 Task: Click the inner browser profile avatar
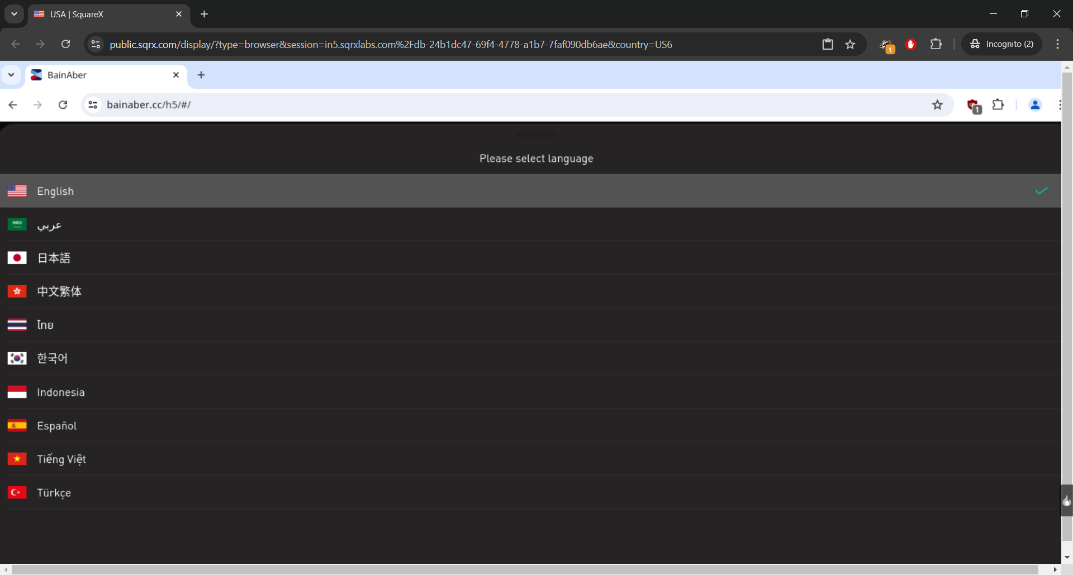coord(1034,105)
